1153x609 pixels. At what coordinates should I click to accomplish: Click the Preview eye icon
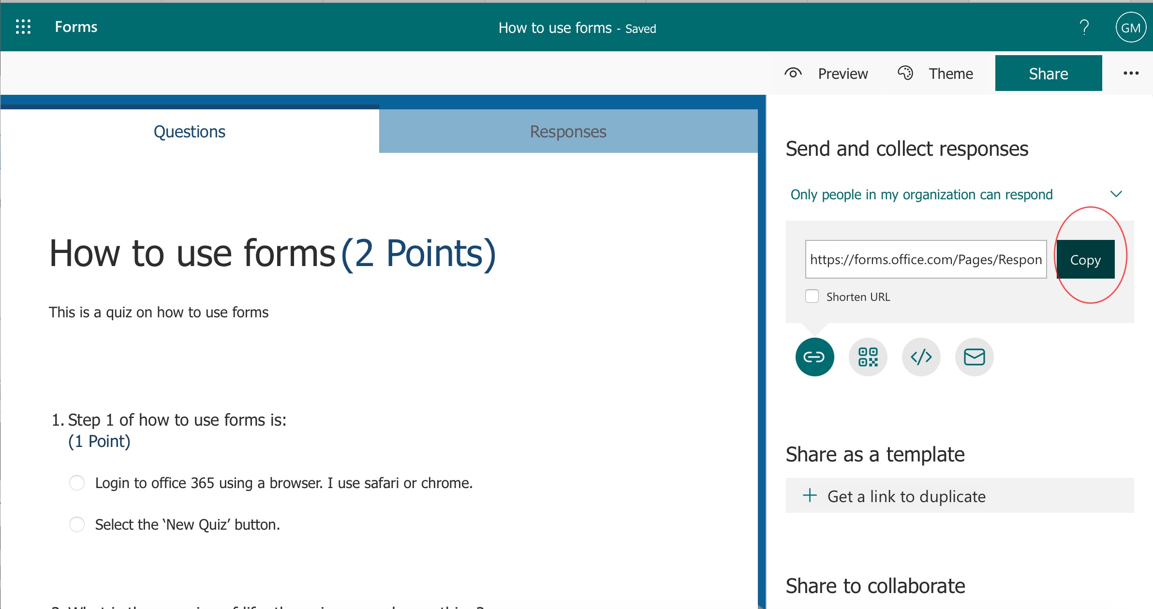coord(793,73)
